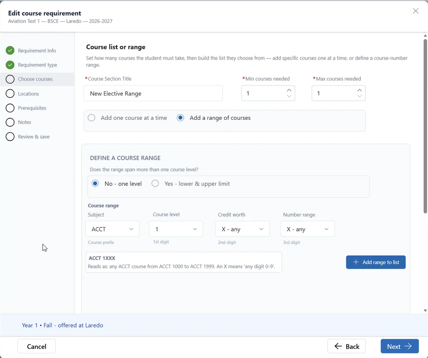Click the Prerequisites step circle
Viewport: 428px width, 358px height.
pyautogui.click(x=10, y=108)
